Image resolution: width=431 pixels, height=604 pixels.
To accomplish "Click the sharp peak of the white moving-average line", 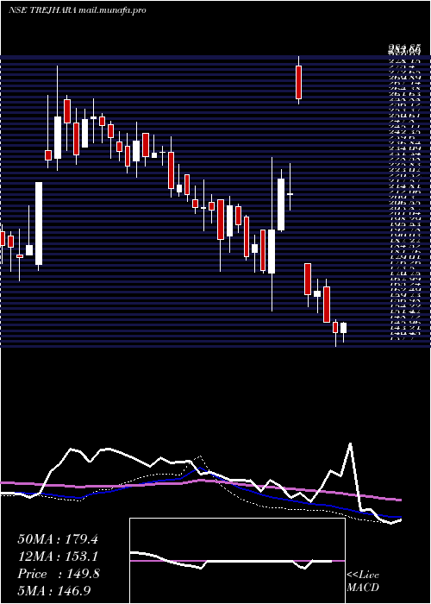I will coord(350,444).
